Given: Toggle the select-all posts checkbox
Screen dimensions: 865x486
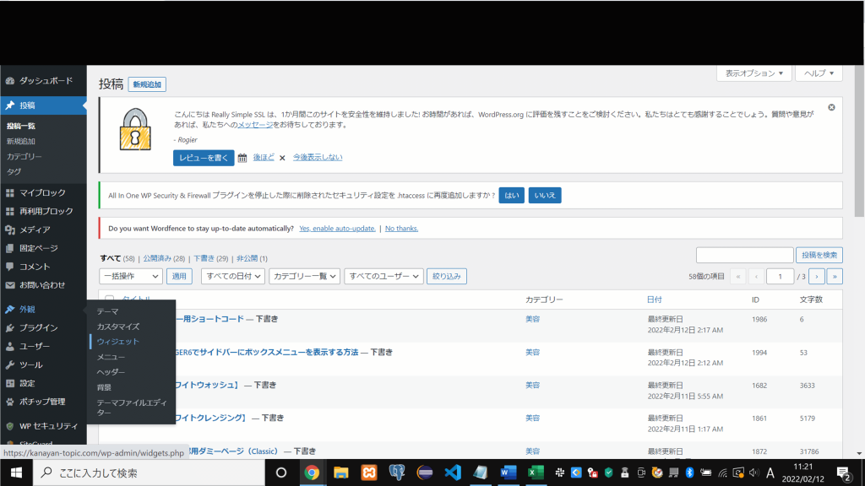Looking at the screenshot, I should [x=109, y=300].
